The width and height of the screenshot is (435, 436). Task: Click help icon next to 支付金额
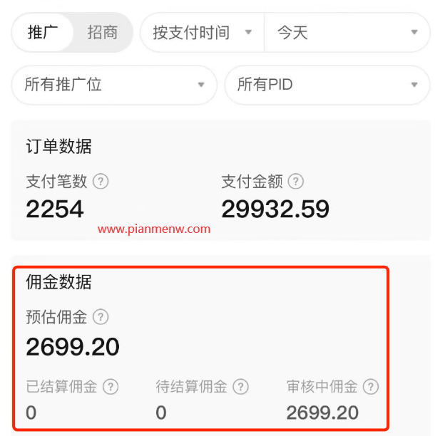point(296,181)
